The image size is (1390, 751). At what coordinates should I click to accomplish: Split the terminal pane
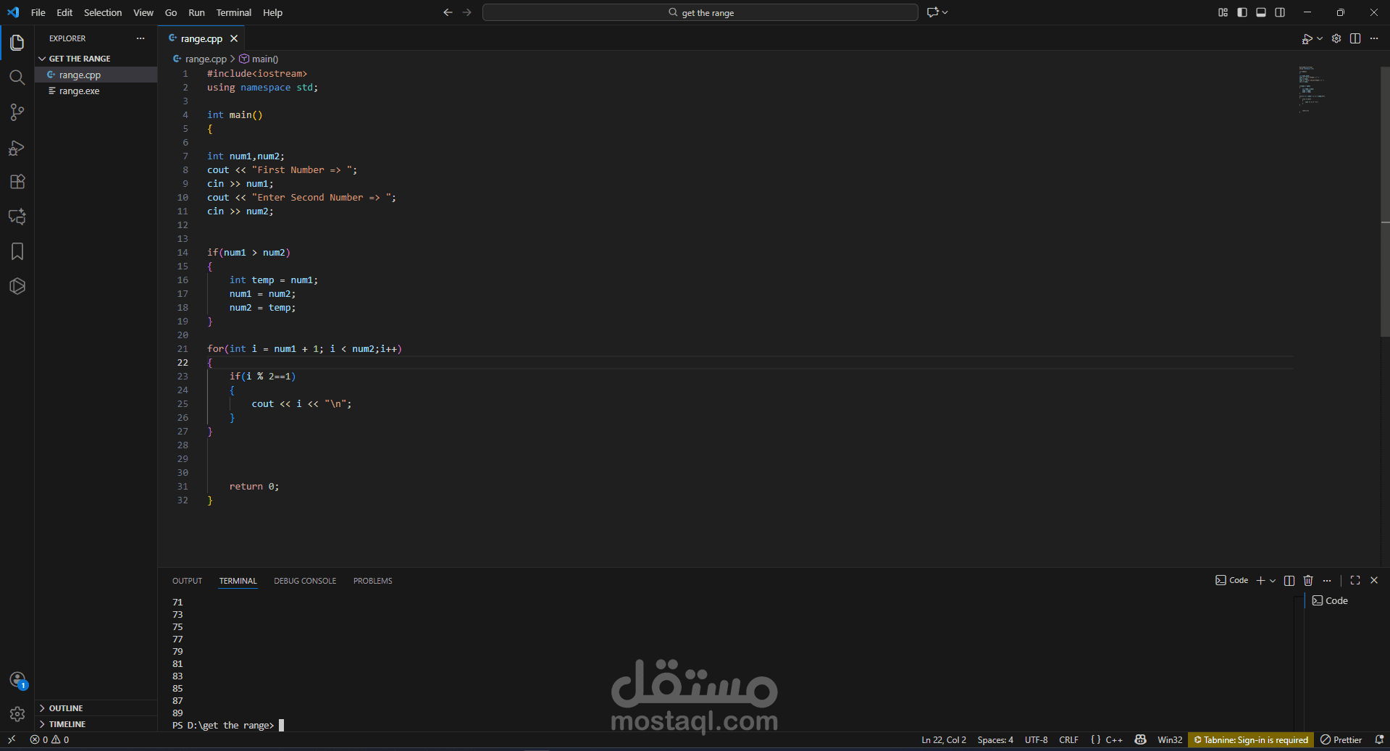pos(1289,580)
